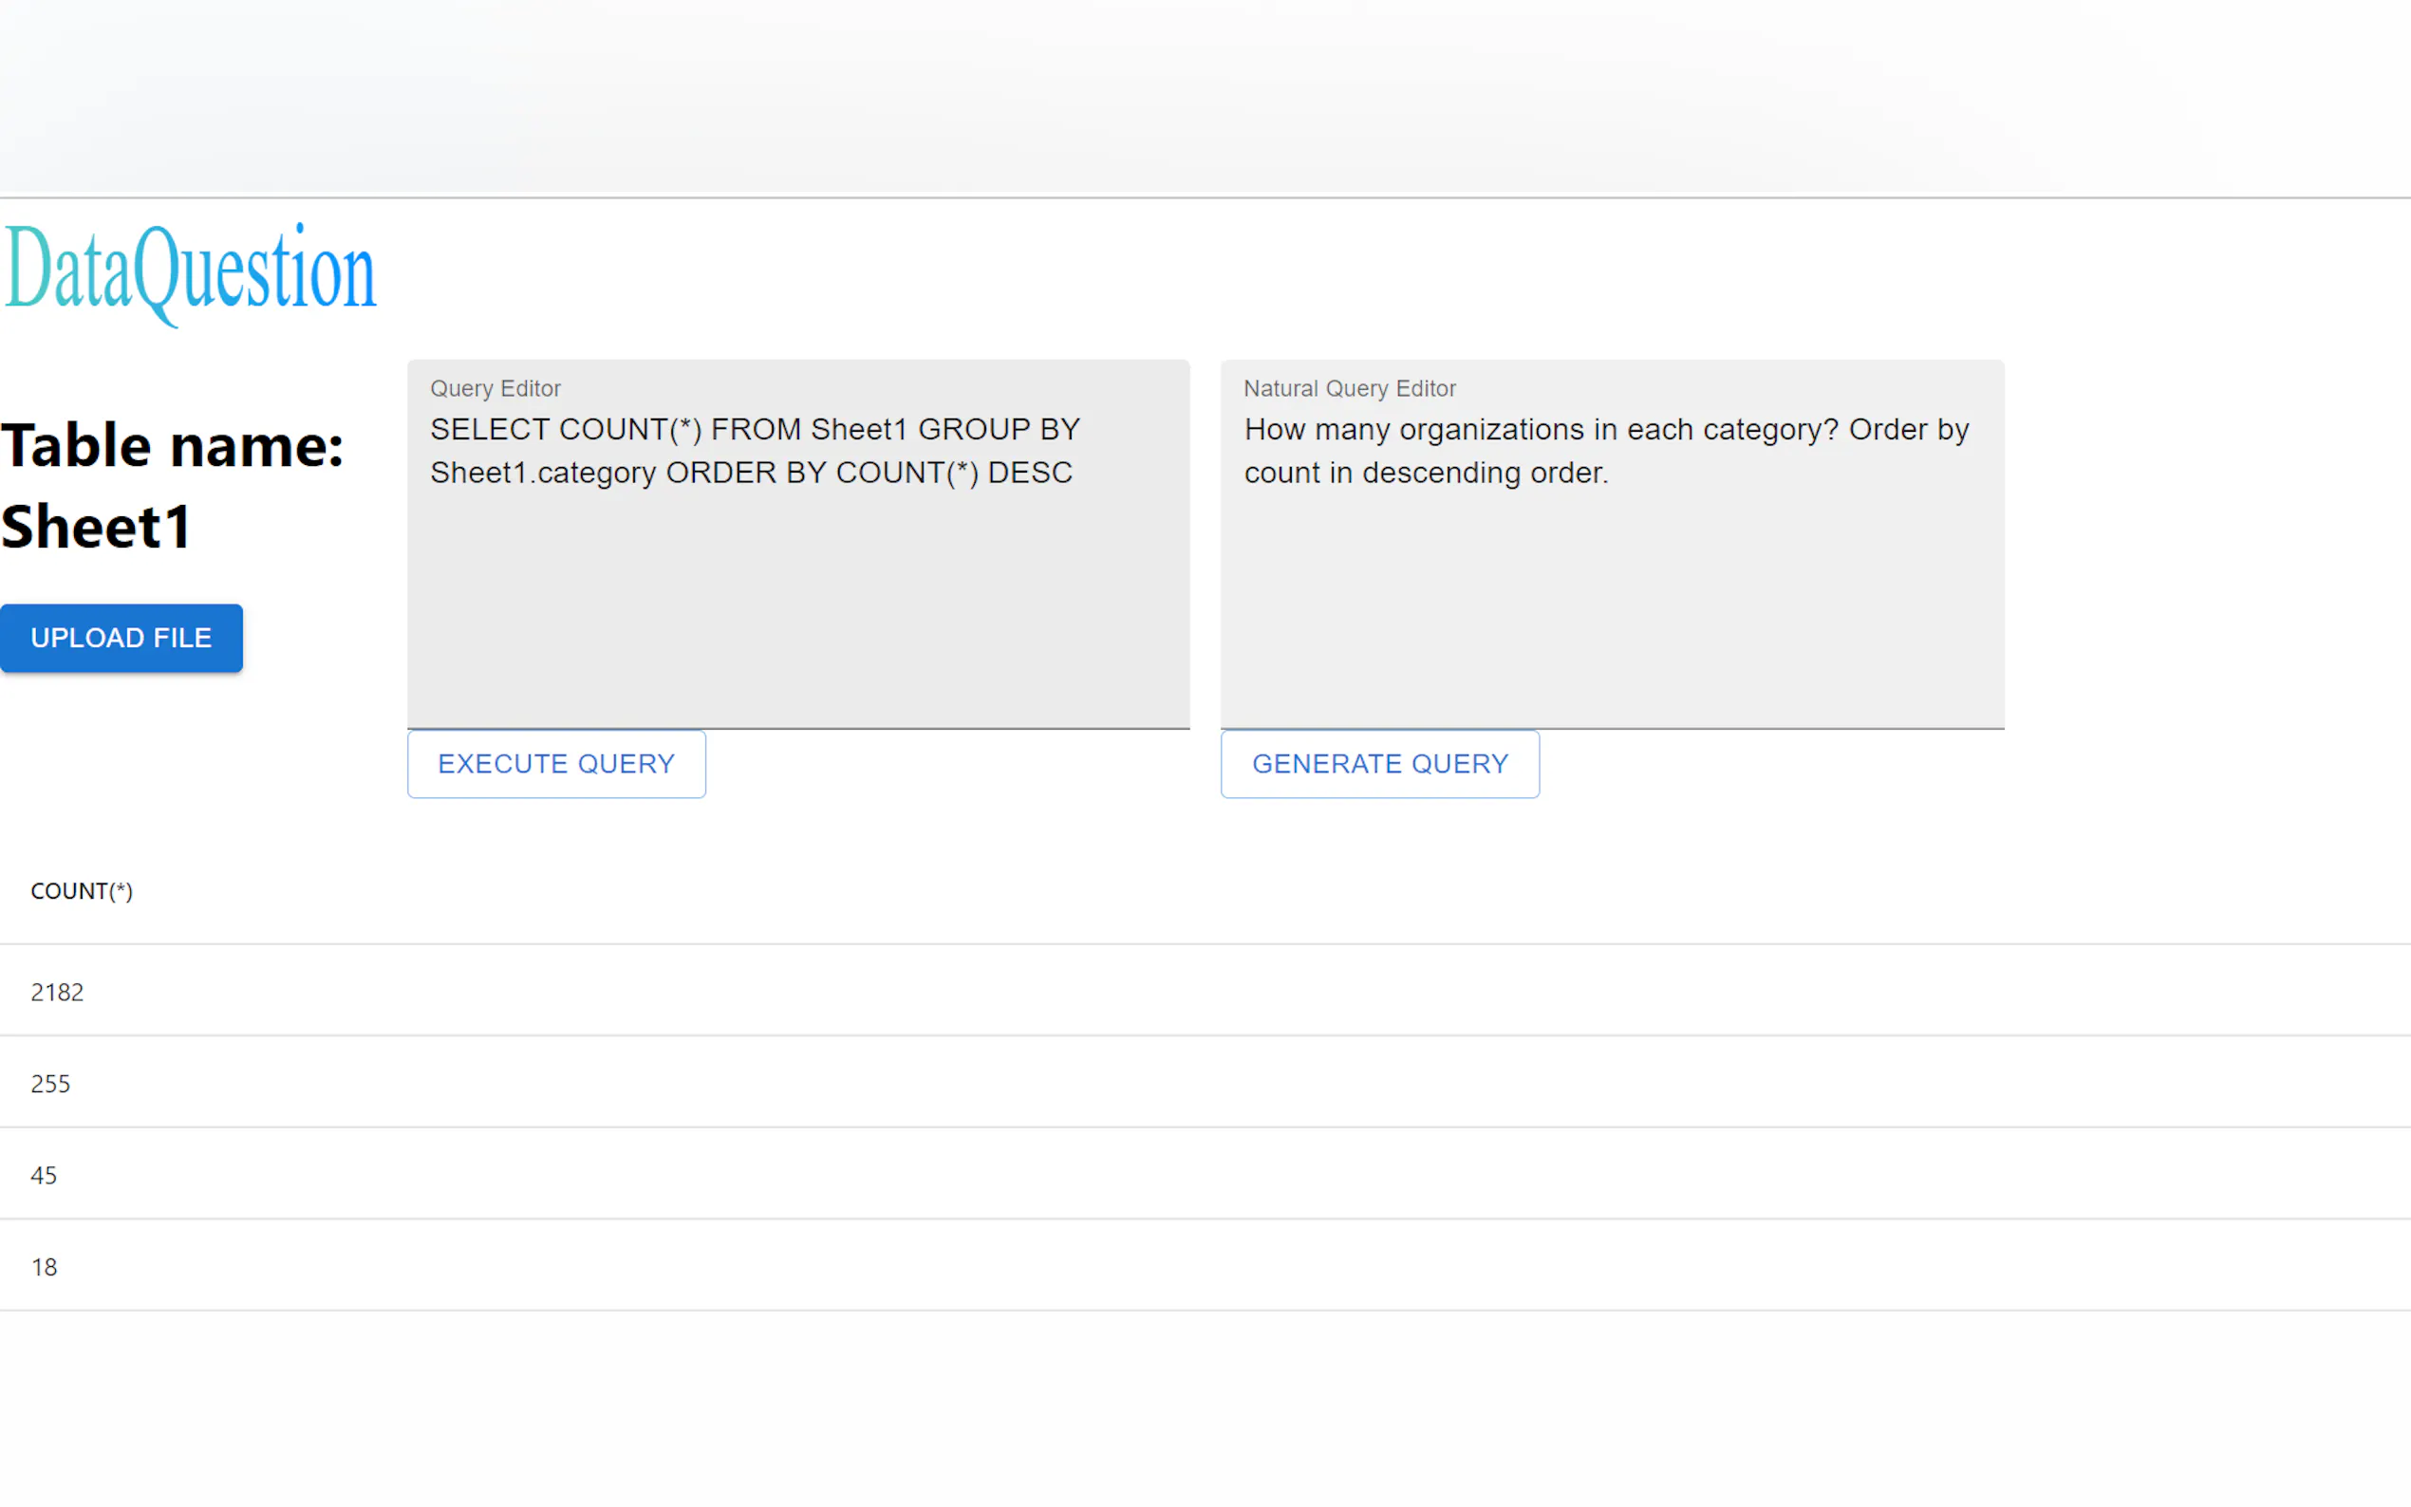Click the Query Editor label
The image size is (2411, 1507).
(495, 389)
